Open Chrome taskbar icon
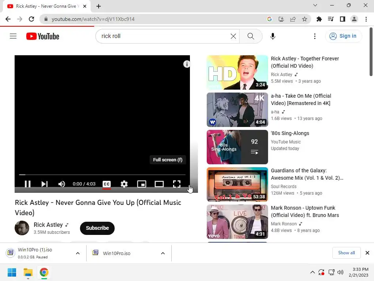The height and width of the screenshot is (281, 374). [x=44, y=272]
